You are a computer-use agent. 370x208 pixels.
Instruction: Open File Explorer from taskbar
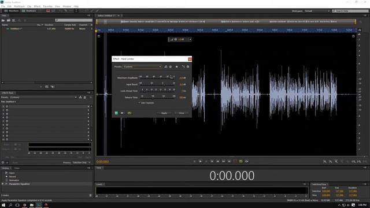coord(32,205)
